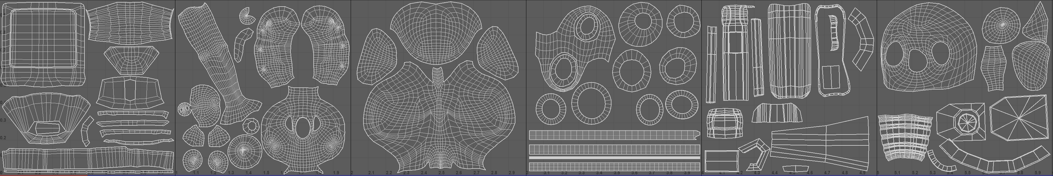Click the 3.9 U-axis label
This screenshot has height=176, width=1053.
[x=687, y=173]
